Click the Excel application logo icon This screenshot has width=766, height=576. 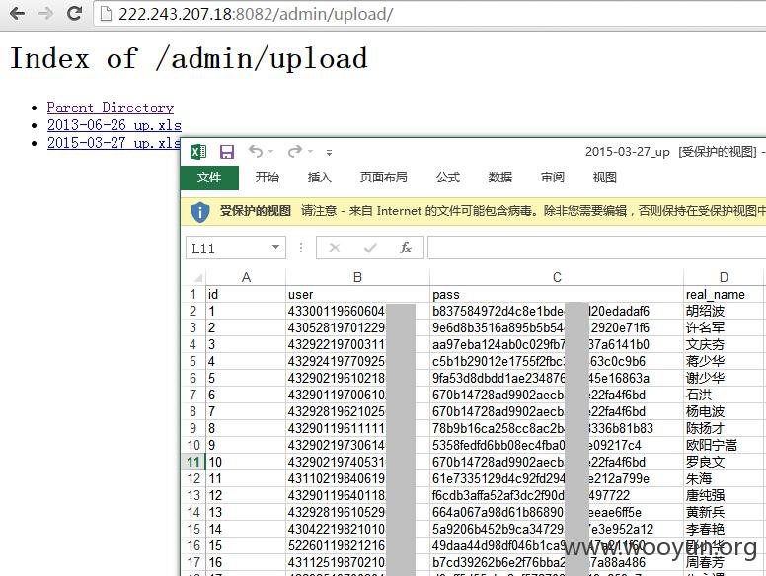pos(198,152)
